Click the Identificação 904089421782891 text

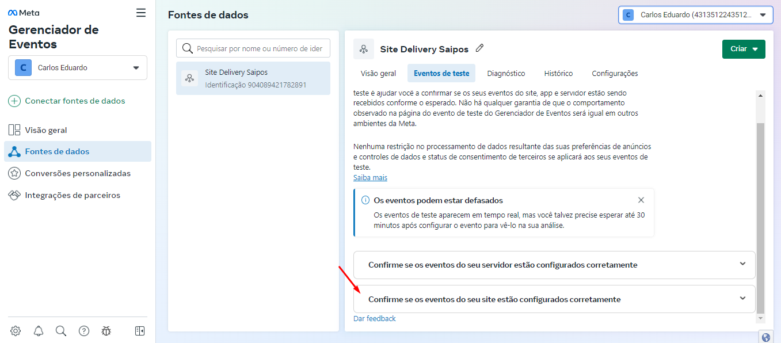click(x=256, y=85)
